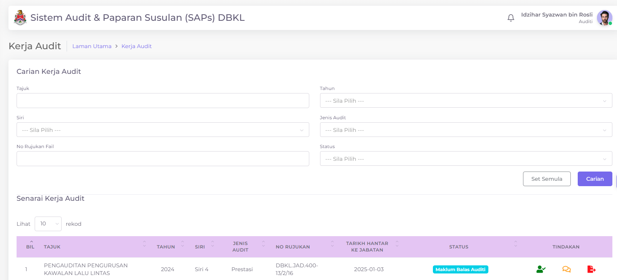
Task: Click the red file export icon
Action: 591,269
